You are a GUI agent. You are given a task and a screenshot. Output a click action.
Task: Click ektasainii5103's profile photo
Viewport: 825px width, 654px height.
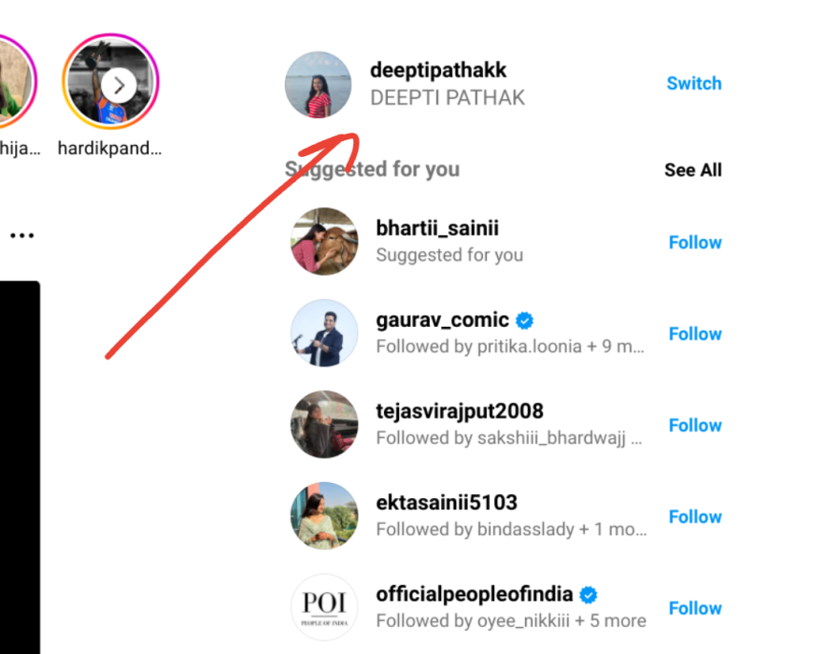coord(324,516)
